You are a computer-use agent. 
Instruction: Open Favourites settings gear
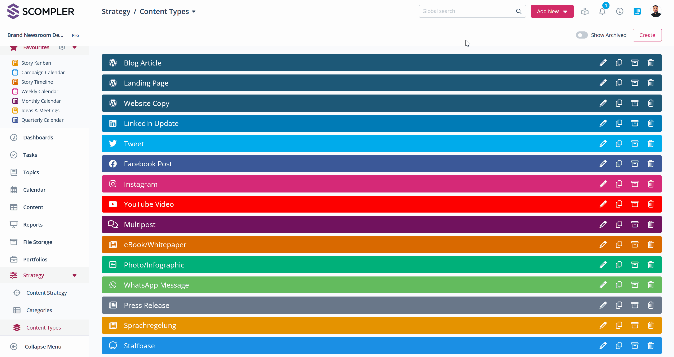point(62,48)
